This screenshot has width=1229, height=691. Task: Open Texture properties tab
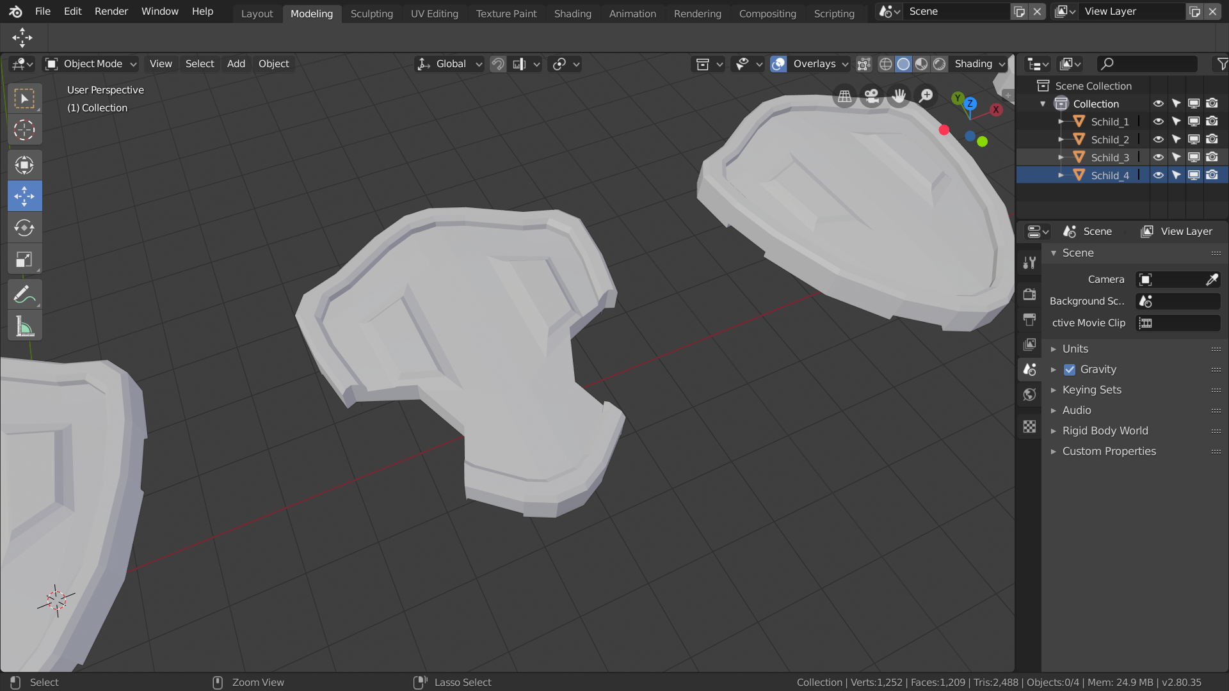click(x=1029, y=426)
